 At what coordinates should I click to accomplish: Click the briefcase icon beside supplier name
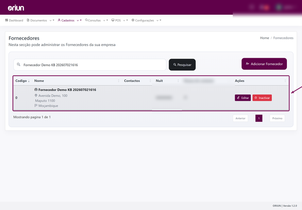tap(36, 90)
